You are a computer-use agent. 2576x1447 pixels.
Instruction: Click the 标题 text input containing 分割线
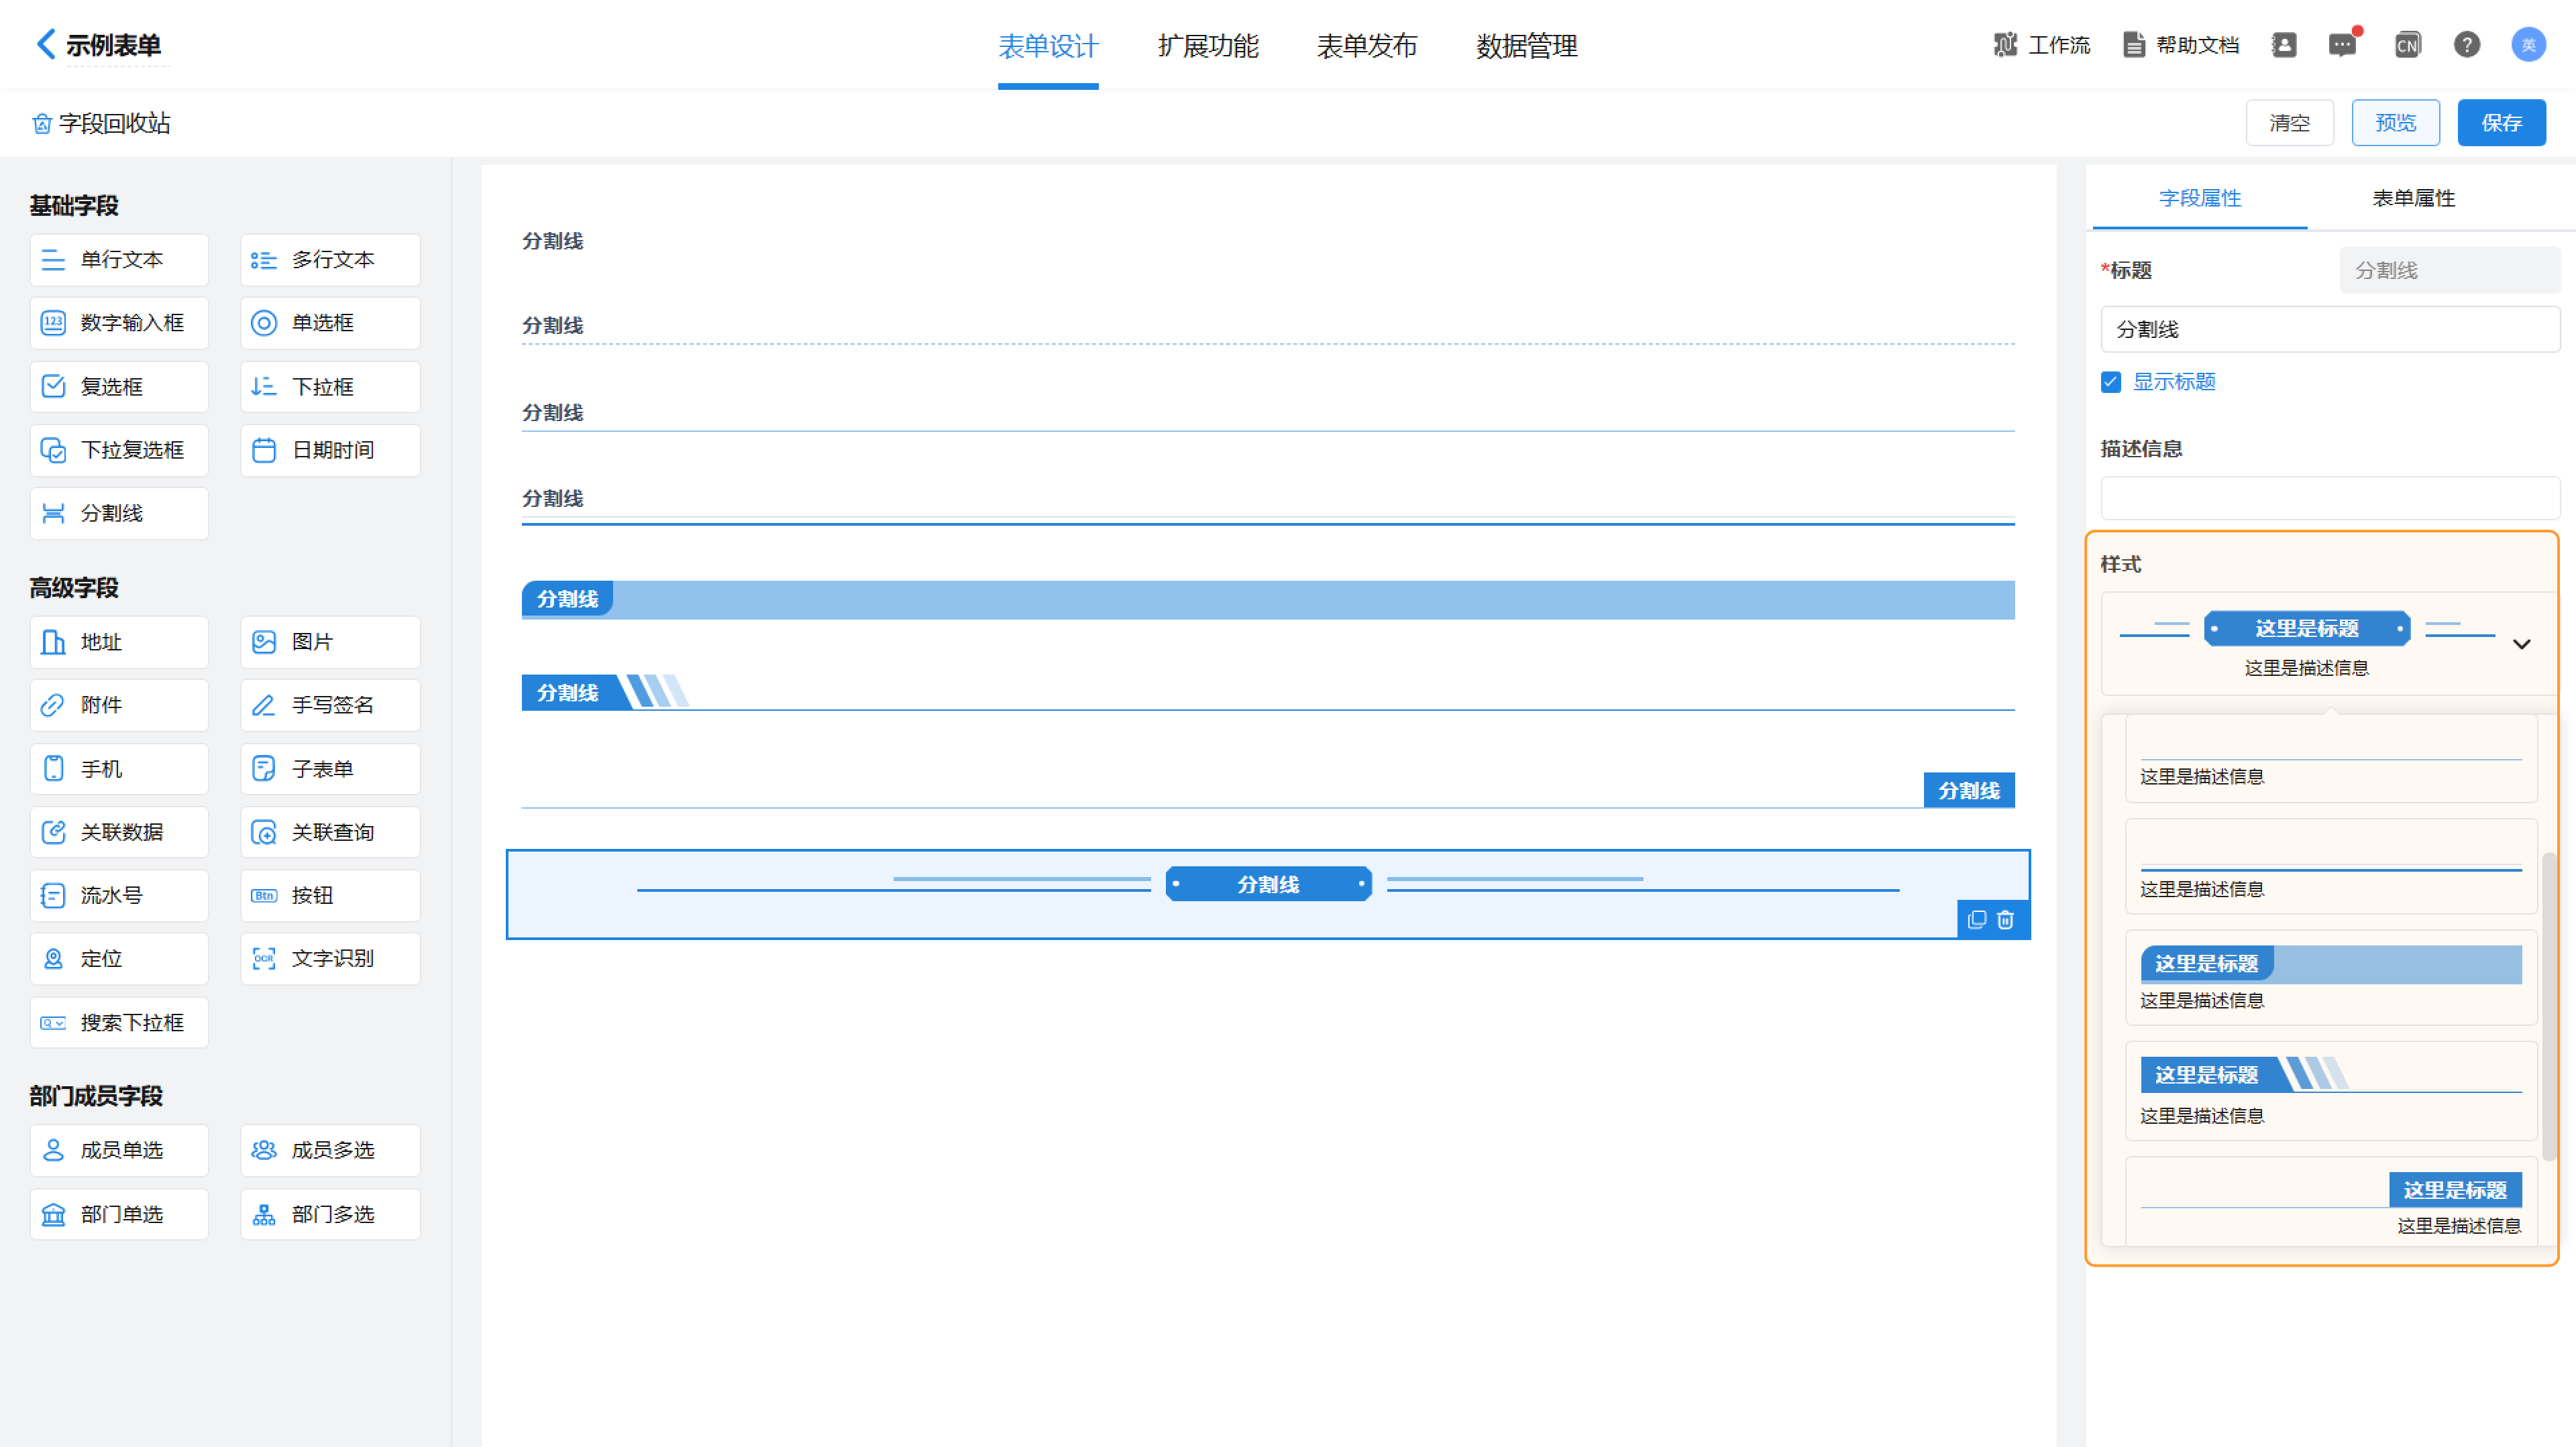2330,329
